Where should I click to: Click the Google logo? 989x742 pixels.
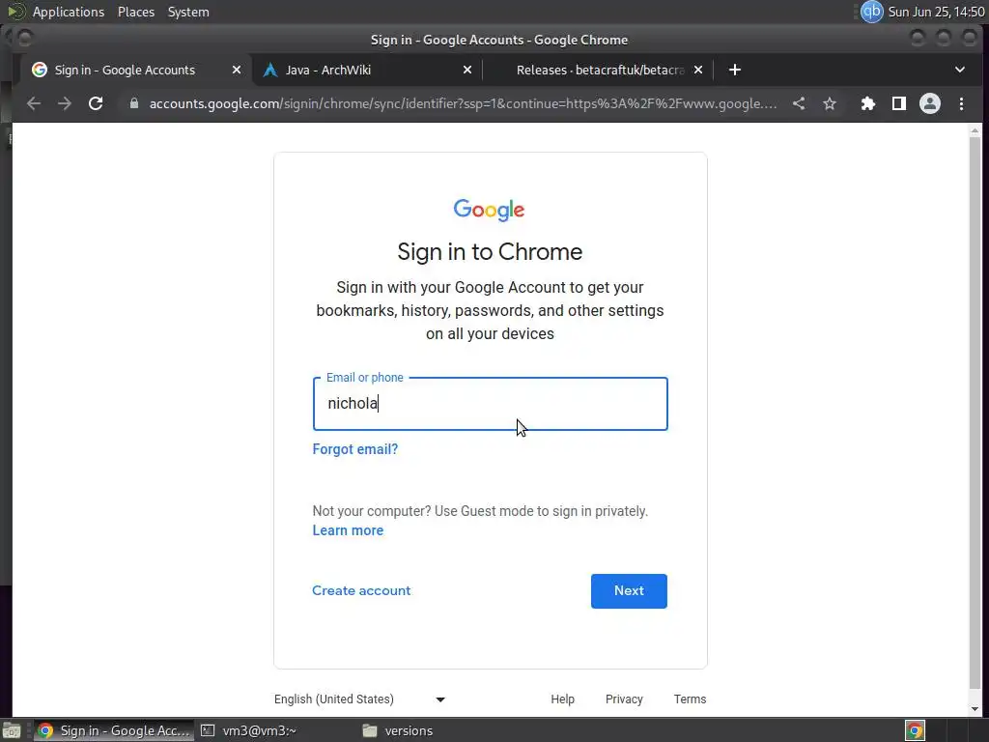[x=489, y=210]
